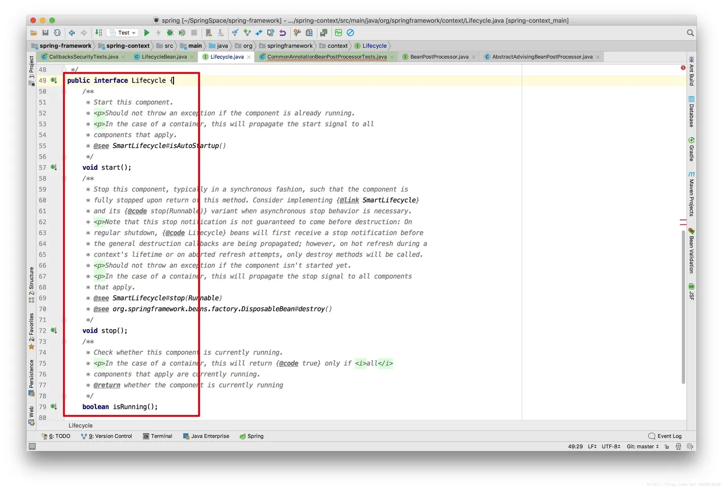Open the Event Log
The image size is (723, 489).
point(665,436)
